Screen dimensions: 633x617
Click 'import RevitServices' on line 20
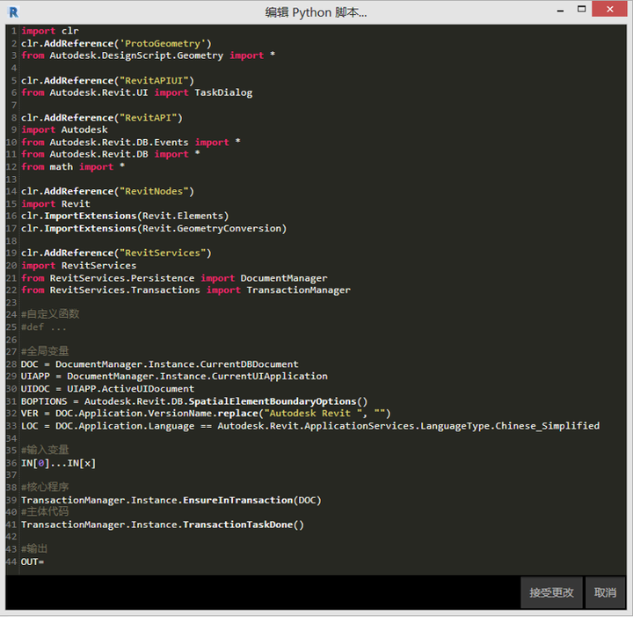click(79, 266)
